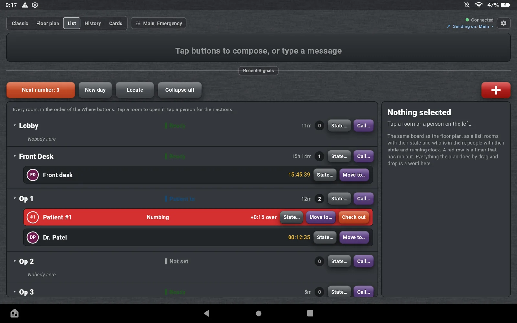Open the Cards tab
This screenshot has width=517, height=323.
click(x=116, y=23)
